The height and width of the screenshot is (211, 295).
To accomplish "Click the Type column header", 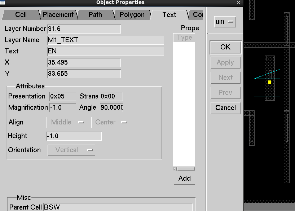I will click(x=184, y=38).
